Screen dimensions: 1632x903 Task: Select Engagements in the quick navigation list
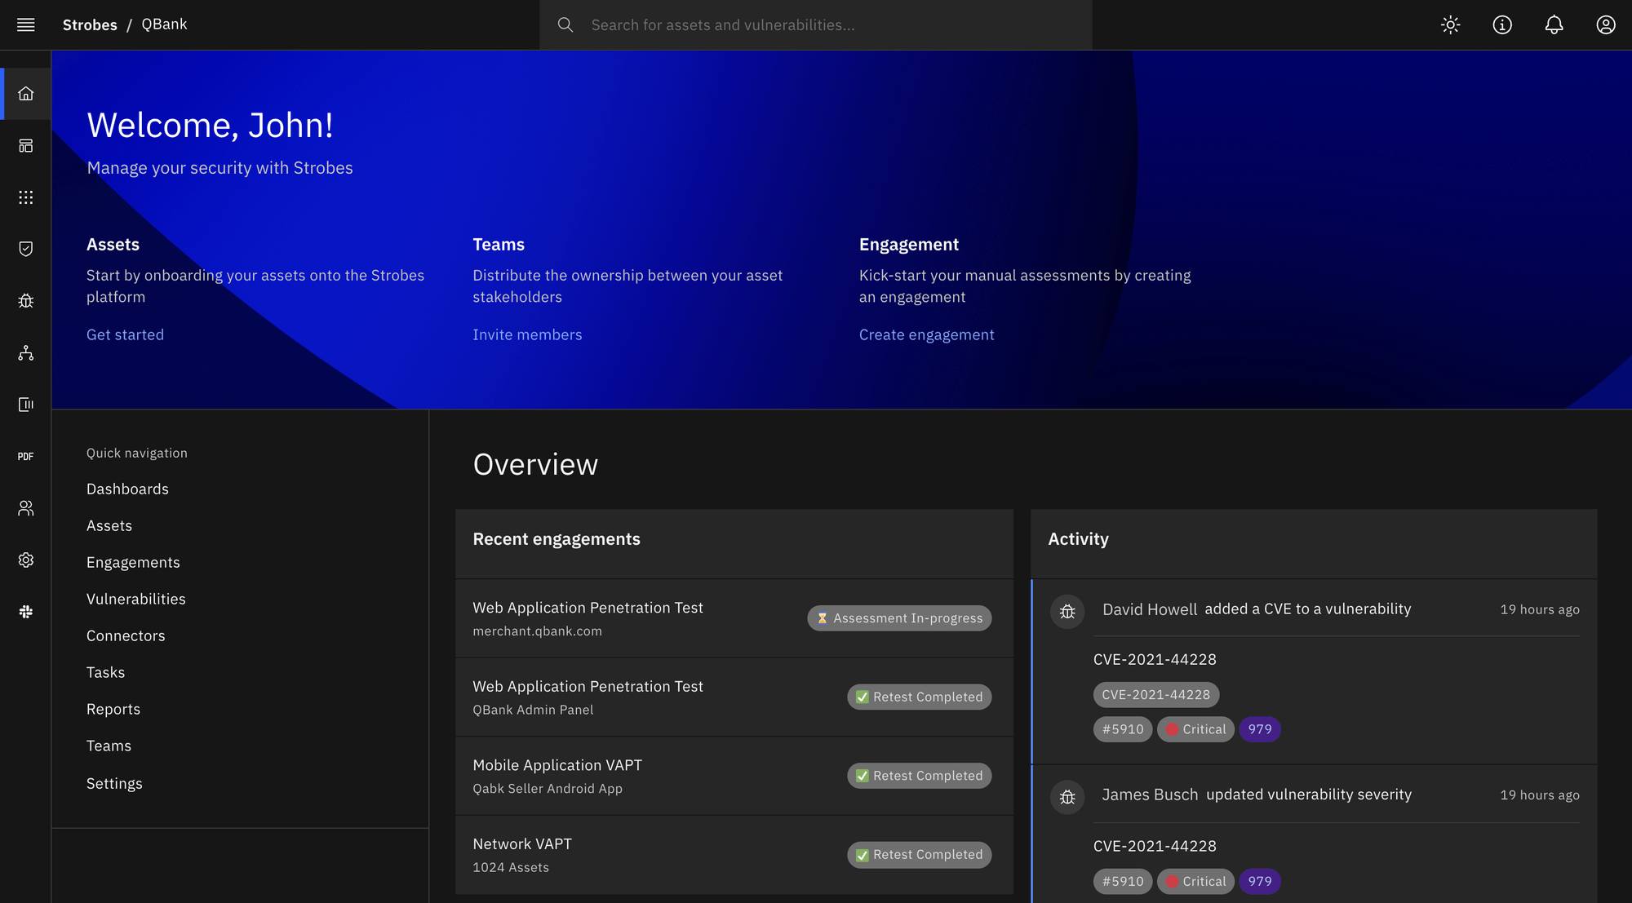(133, 562)
